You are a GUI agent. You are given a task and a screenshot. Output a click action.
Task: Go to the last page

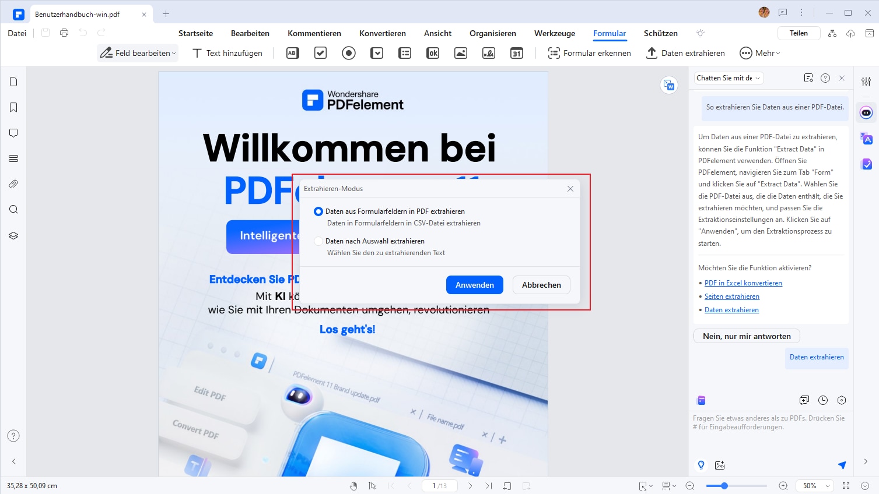(x=489, y=486)
